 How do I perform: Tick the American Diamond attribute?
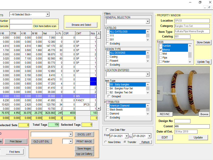click(x=108, y=106)
